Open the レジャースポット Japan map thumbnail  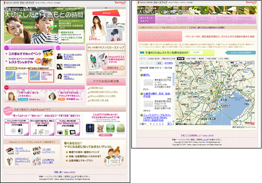coord(10,76)
